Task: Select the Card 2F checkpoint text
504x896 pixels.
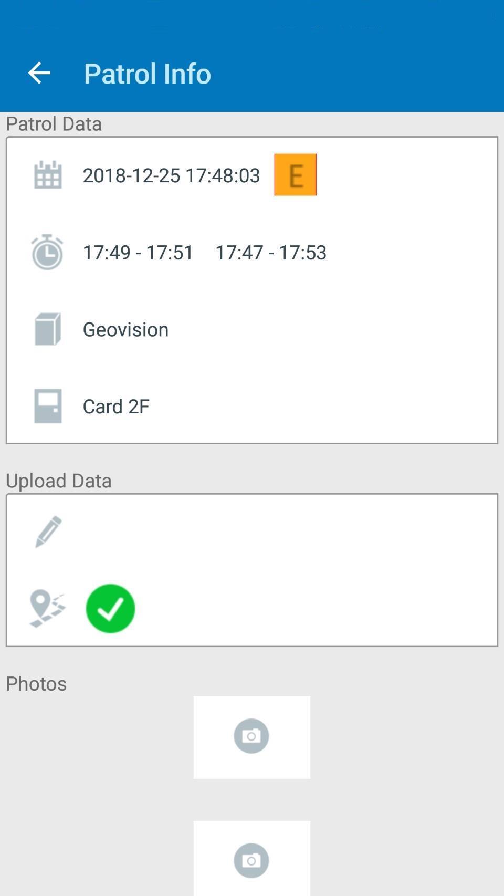Action: (x=116, y=407)
